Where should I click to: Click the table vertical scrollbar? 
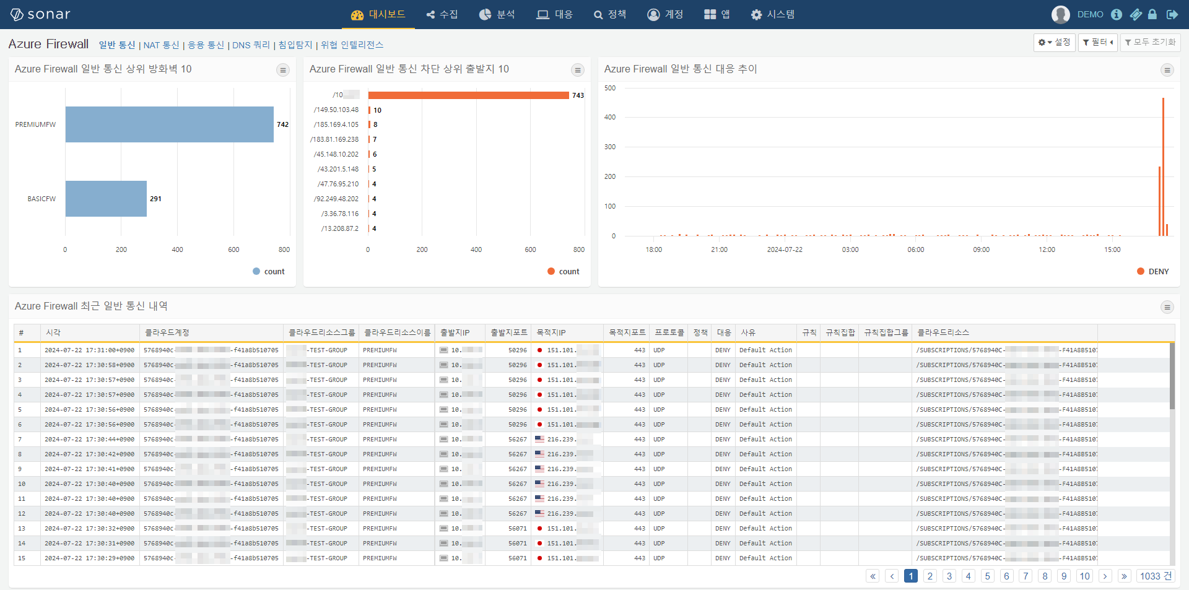(1172, 376)
